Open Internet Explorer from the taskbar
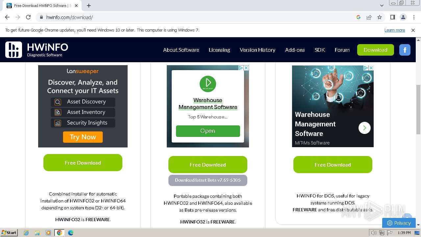Screen dimensions: 421x237 (26, 233)
